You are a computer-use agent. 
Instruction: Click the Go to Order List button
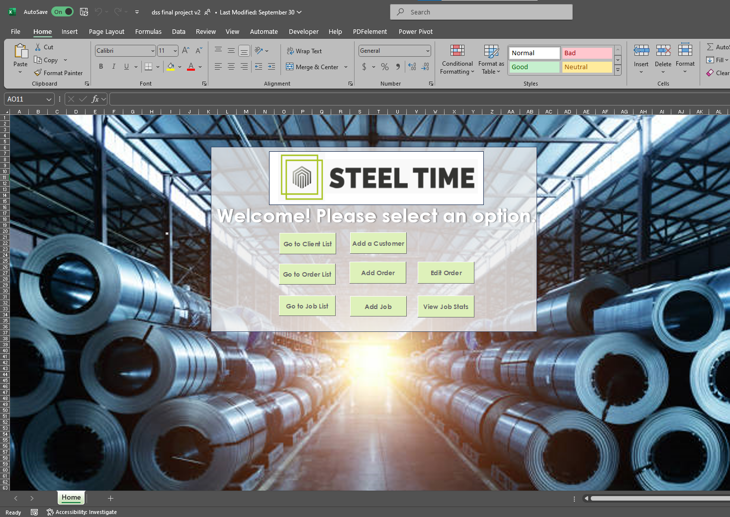[x=307, y=274]
